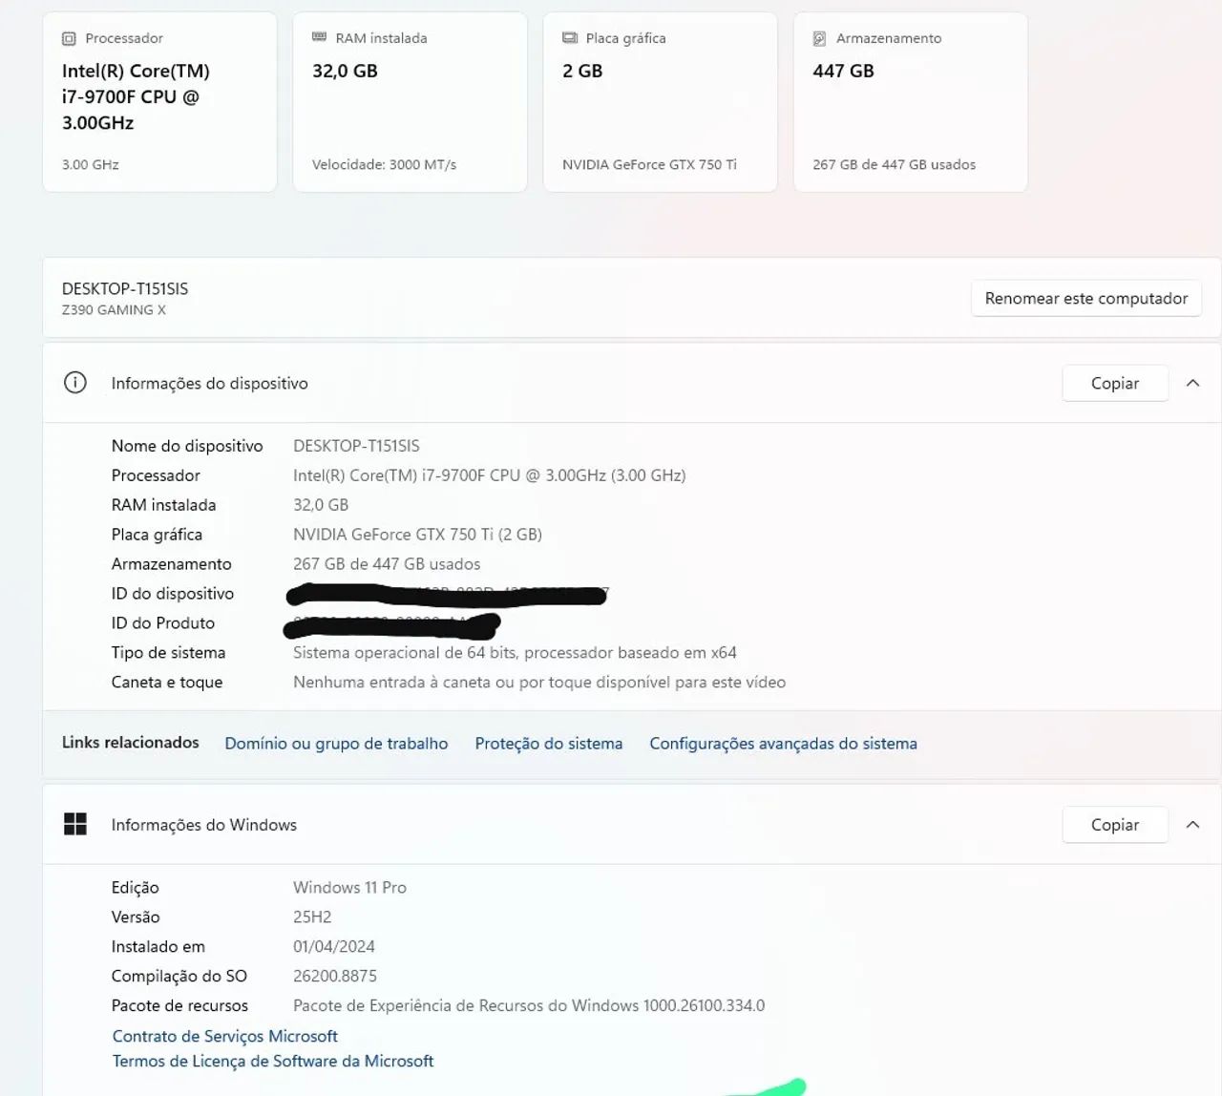Click the ID do Produto label
1222x1096 pixels.
click(x=163, y=623)
